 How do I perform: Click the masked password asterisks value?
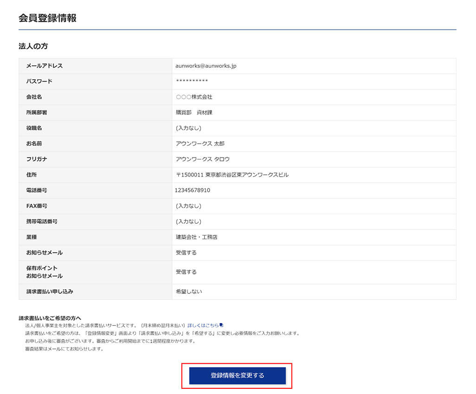pos(192,81)
